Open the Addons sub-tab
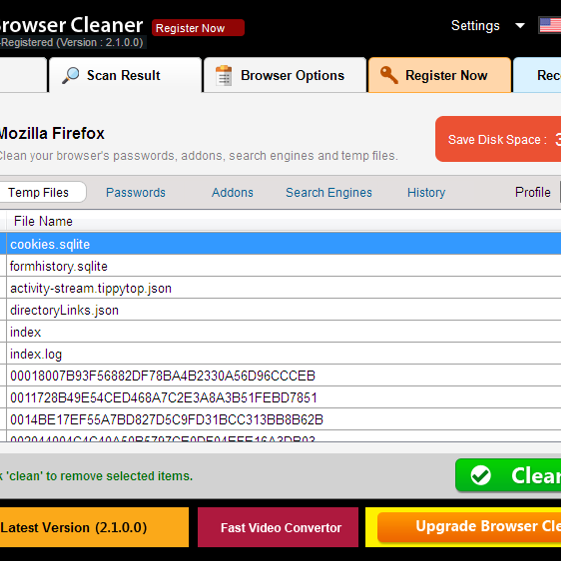Viewport: 561px width, 561px height. pyautogui.click(x=232, y=192)
